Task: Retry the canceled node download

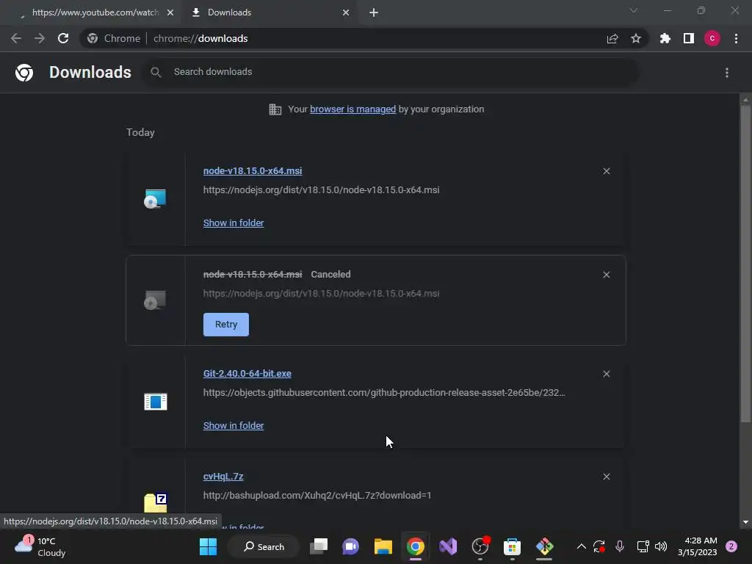Action: pos(226,325)
